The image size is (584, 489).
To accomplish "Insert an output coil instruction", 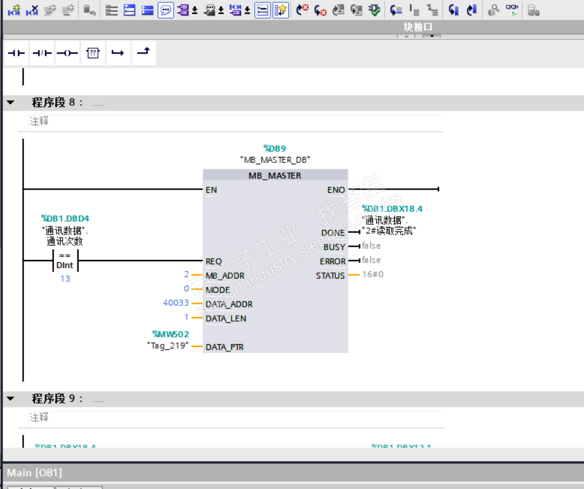I will click(67, 53).
